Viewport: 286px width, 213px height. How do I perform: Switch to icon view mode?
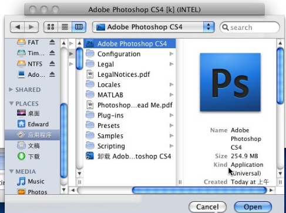51,27
